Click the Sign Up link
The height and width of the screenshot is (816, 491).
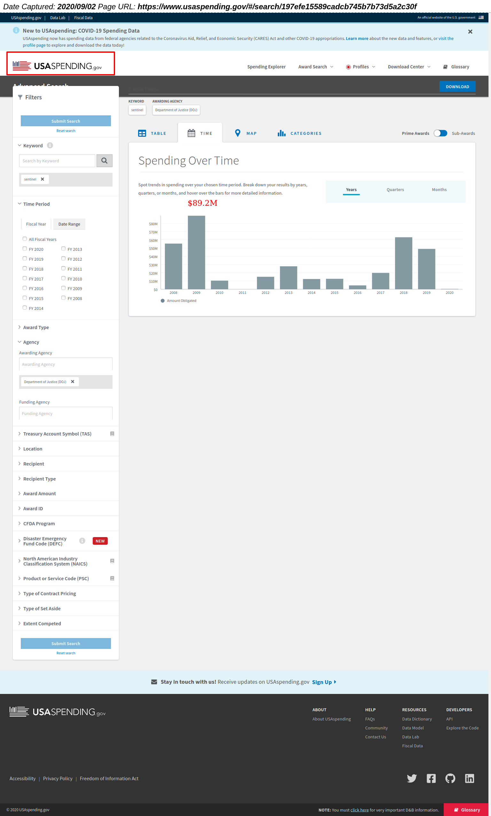point(324,682)
